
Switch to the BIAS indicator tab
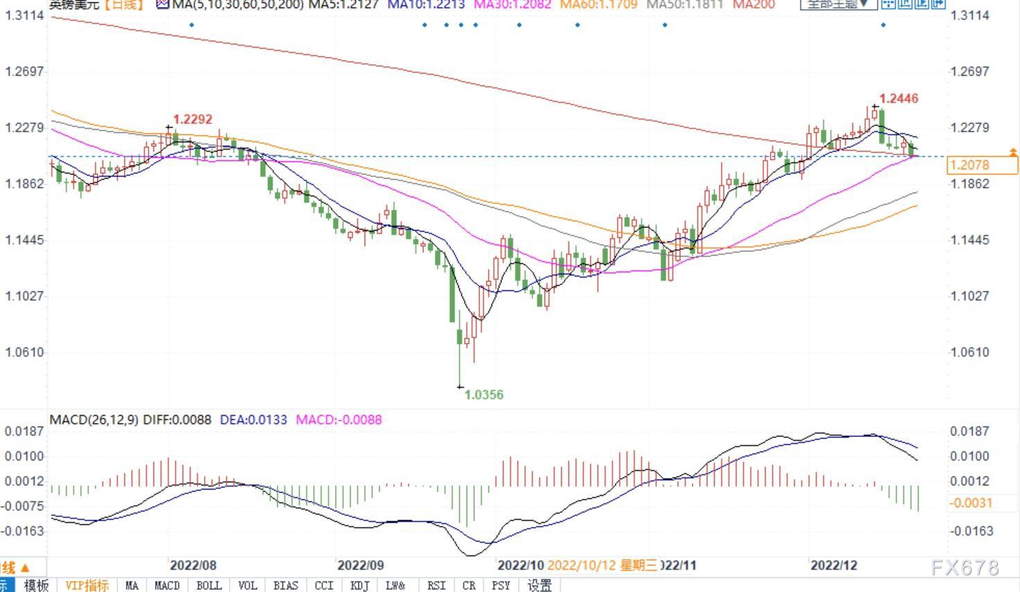click(x=286, y=585)
